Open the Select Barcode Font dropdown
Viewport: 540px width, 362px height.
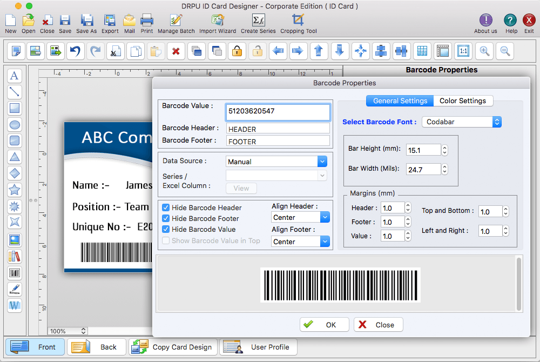pos(462,122)
